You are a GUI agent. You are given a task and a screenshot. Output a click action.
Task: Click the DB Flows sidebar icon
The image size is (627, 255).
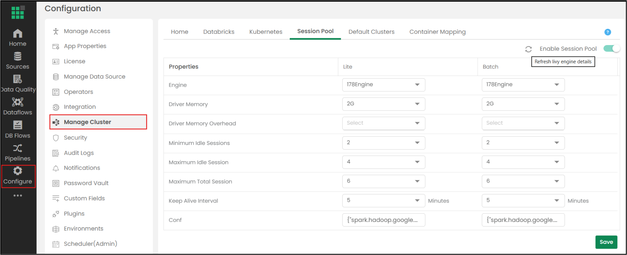(x=18, y=130)
